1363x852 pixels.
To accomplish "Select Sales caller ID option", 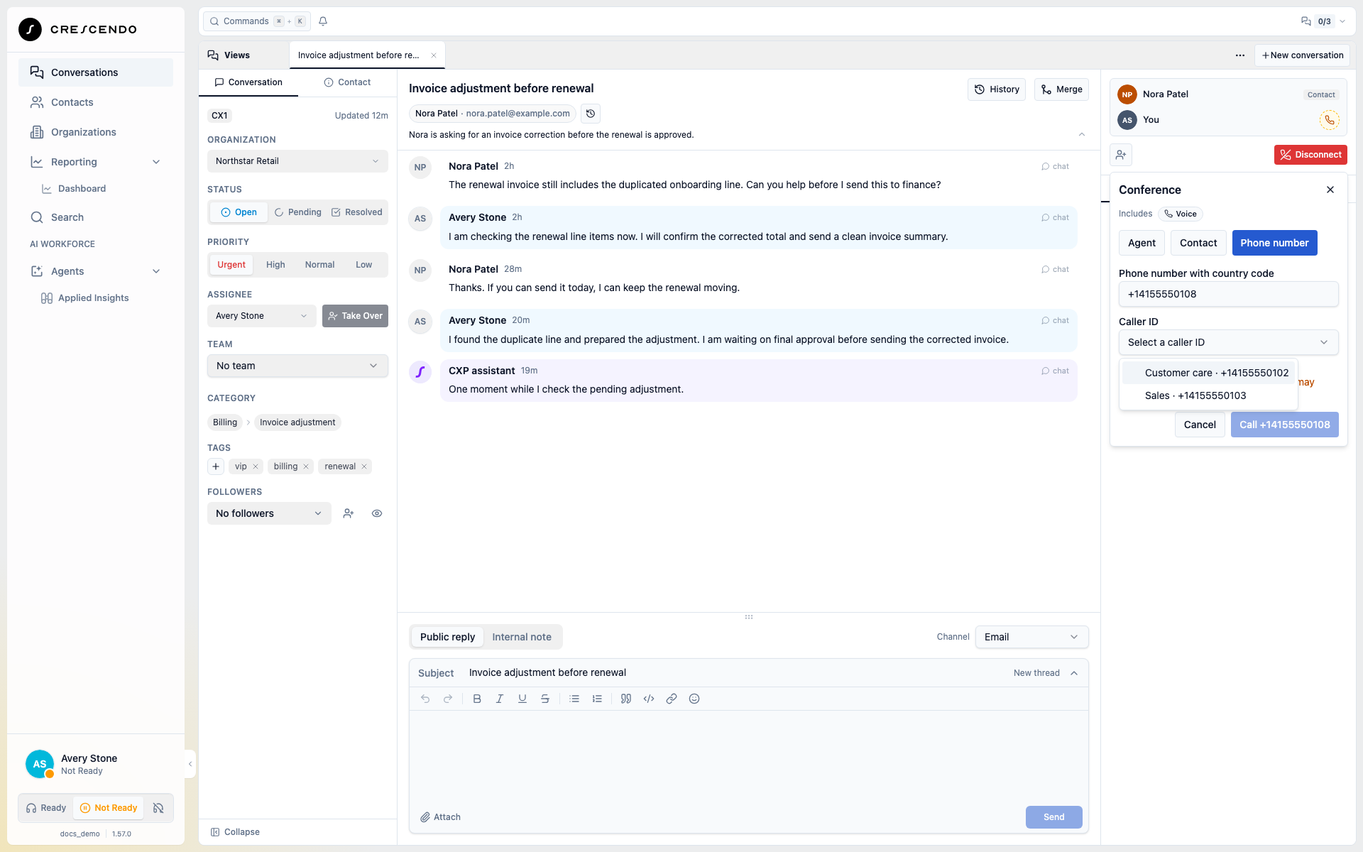I will (x=1208, y=395).
